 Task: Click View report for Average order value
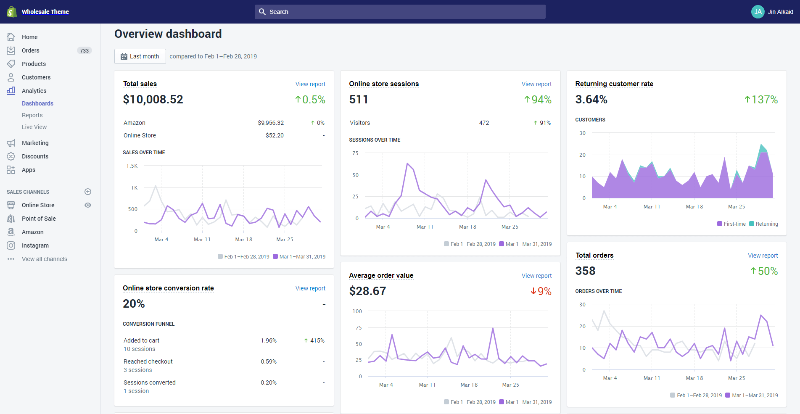point(536,276)
